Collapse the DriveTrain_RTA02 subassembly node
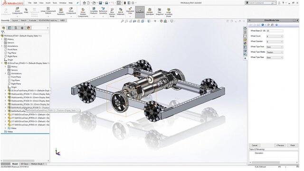This screenshot has width=304, height=171. 2,63
